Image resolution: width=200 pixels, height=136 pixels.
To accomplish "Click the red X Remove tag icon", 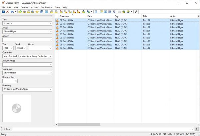I will pos(8,12).
